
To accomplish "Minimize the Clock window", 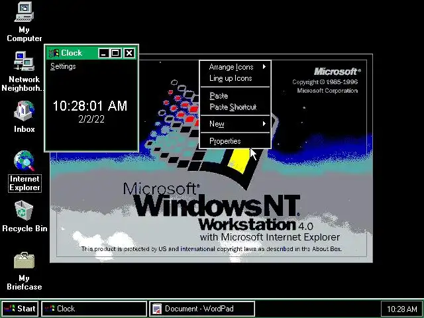I will point(103,53).
